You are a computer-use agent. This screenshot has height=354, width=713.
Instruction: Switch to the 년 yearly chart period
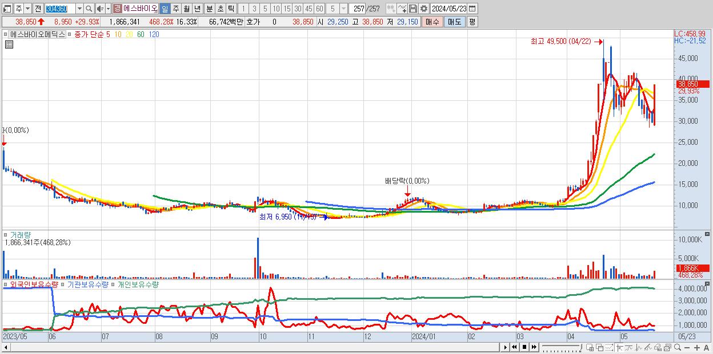(198, 9)
